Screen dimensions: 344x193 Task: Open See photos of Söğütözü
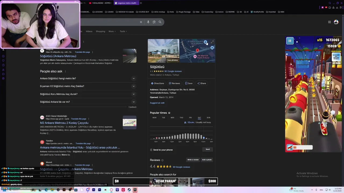(x=172, y=60)
